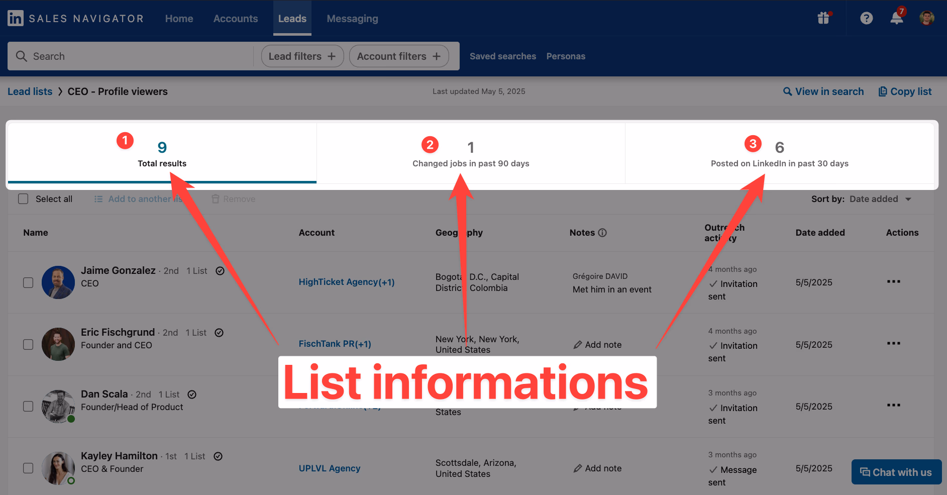Open the profile avatar menu
The height and width of the screenshot is (495, 947).
click(x=927, y=18)
